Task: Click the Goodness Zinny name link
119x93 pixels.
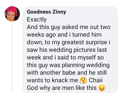Action: [x=46, y=12]
